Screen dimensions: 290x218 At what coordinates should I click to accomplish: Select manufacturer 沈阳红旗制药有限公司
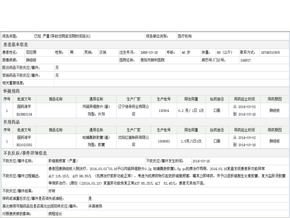pos(133,141)
